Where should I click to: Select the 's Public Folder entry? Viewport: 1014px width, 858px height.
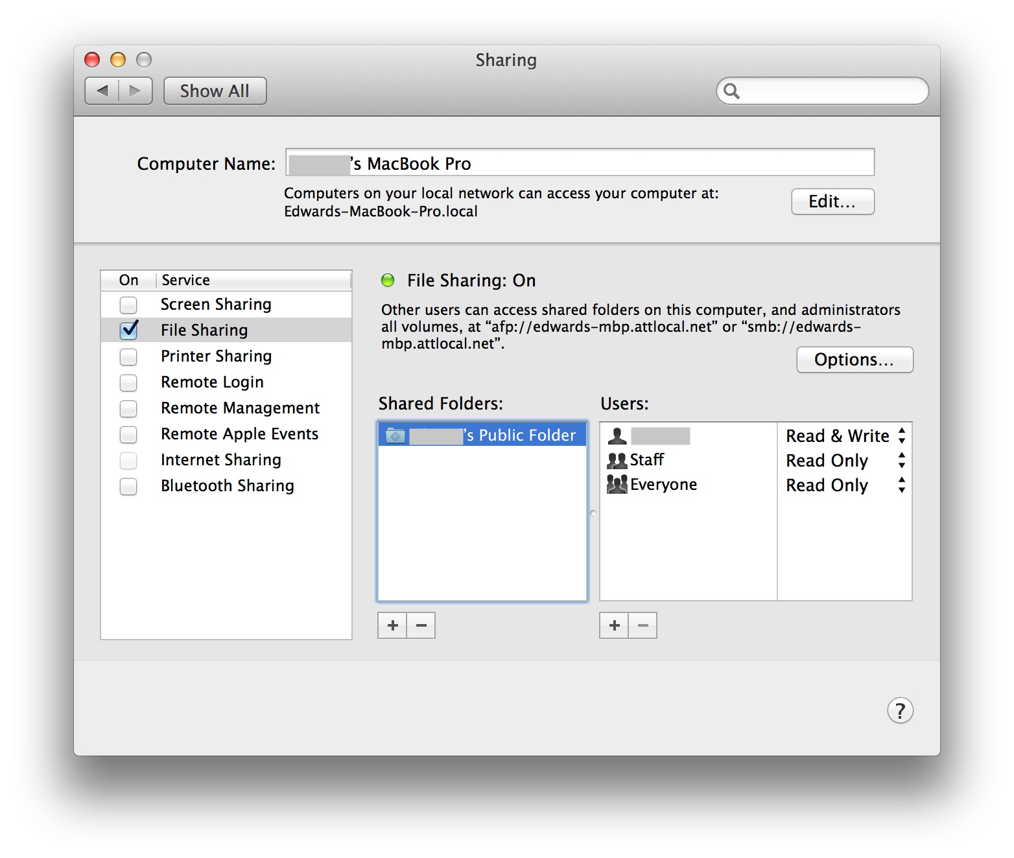[x=482, y=435]
